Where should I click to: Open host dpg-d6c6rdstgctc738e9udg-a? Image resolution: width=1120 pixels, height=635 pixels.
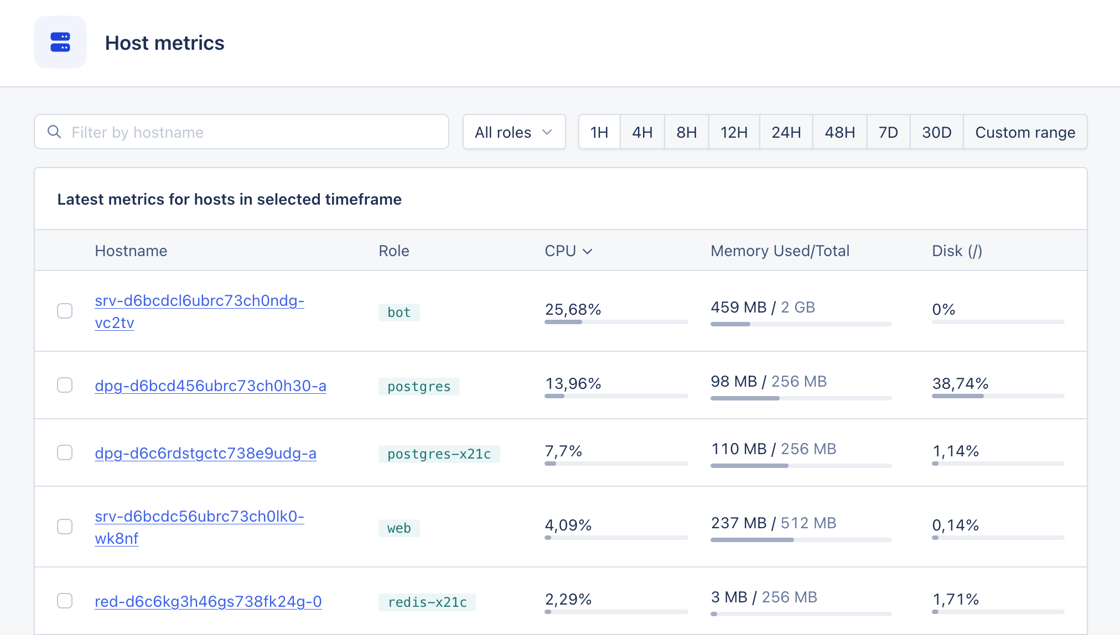pos(205,453)
